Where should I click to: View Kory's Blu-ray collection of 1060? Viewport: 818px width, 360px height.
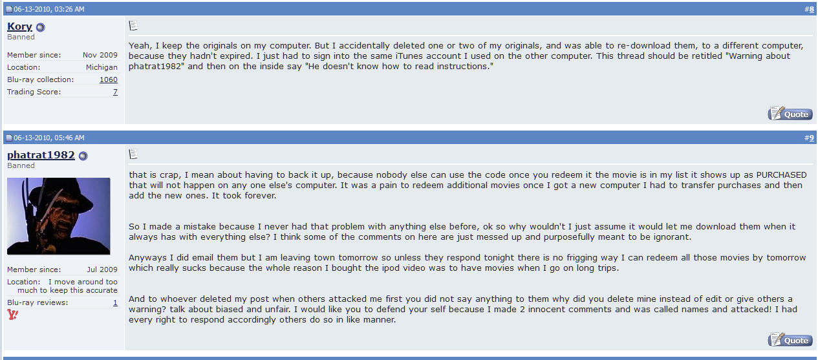[109, 79]
